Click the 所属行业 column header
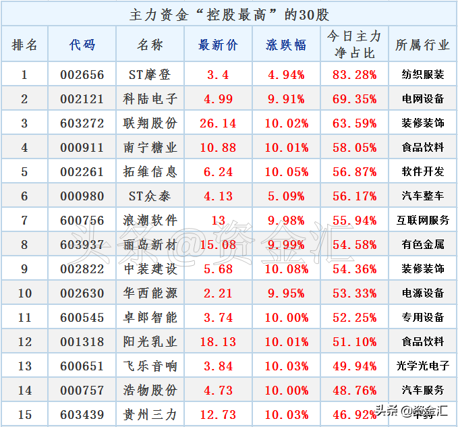The width and height of the screenshot is (458, 427). (422, 45)
